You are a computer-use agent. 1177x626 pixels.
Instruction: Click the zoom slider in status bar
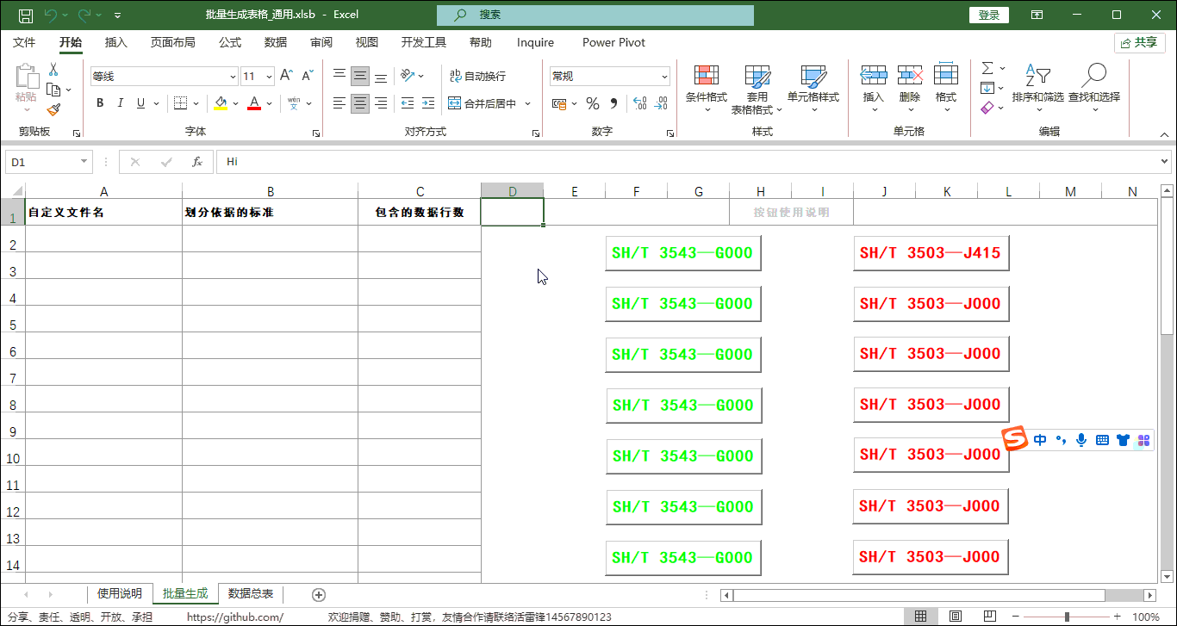[1067, 617]
